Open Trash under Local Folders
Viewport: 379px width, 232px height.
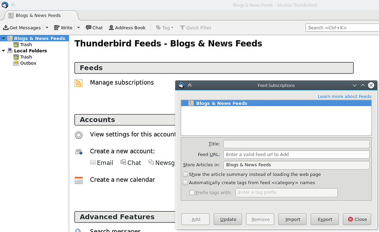pos(26,57)
